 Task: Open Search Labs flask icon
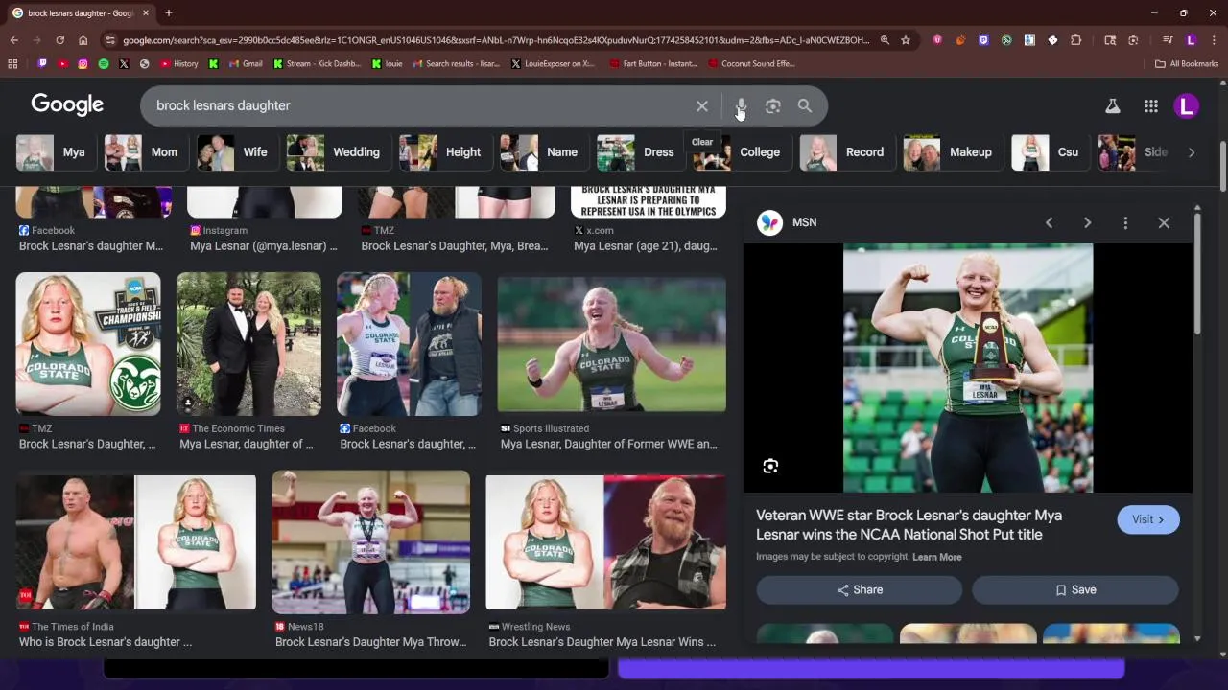pyautogui.click(x=1113, y=106)
